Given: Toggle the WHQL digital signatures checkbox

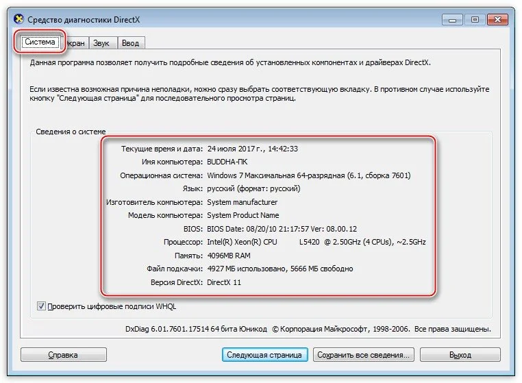Looking at the screenshot, I should coord(41,306).
